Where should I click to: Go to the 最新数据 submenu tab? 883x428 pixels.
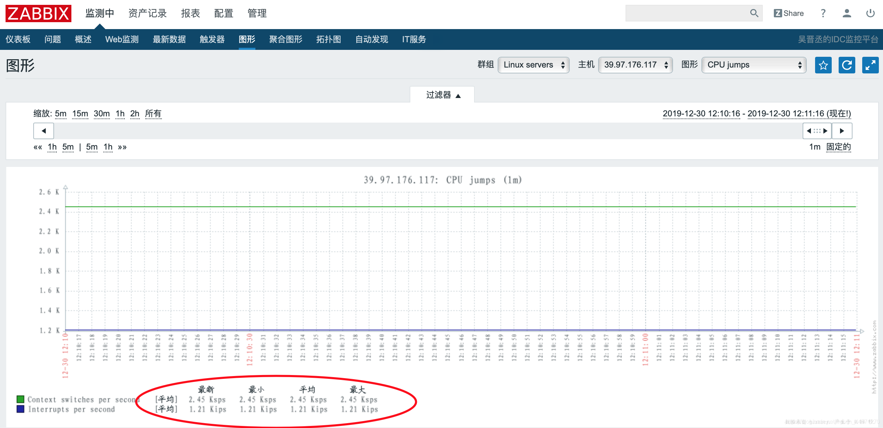point(169,39)
